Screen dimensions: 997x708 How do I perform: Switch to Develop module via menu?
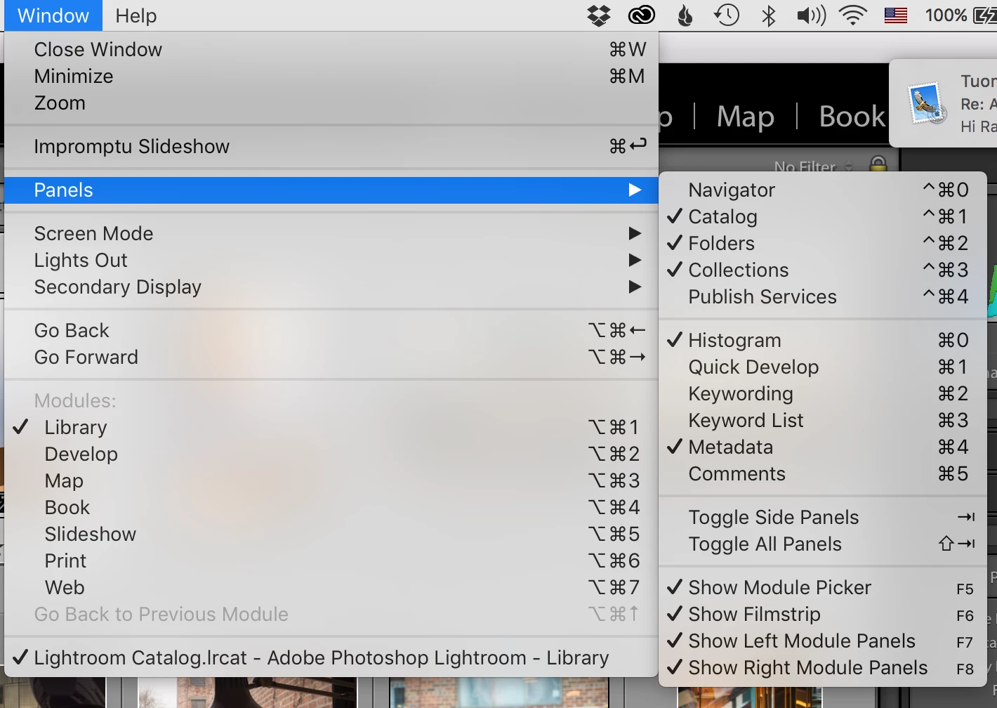click(331, 454)
